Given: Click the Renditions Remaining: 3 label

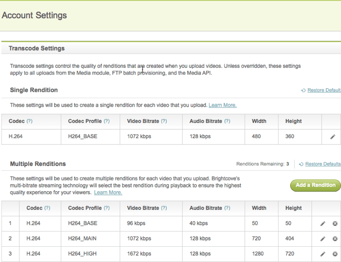Looking at the screenshot, I should 263,164.
